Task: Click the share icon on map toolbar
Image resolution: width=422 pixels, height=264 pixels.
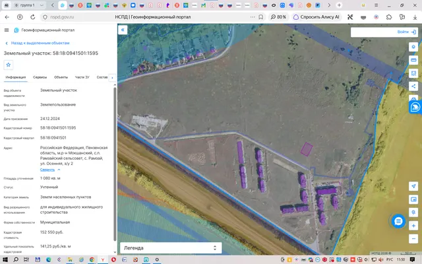Action: (x=413, y=86)
